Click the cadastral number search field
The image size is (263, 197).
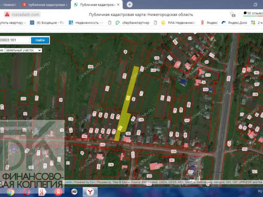coord(14,40)
